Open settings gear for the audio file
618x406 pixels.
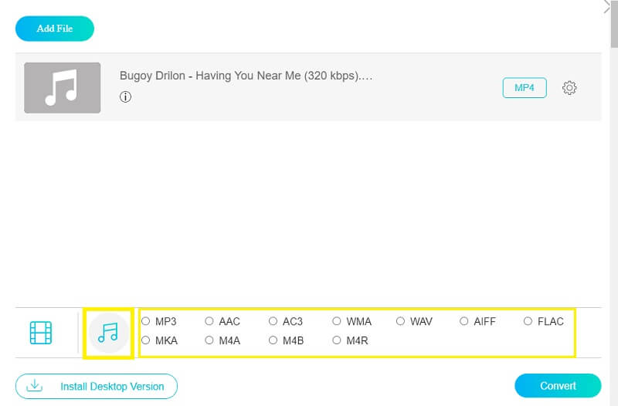click(x=569, y=88)
